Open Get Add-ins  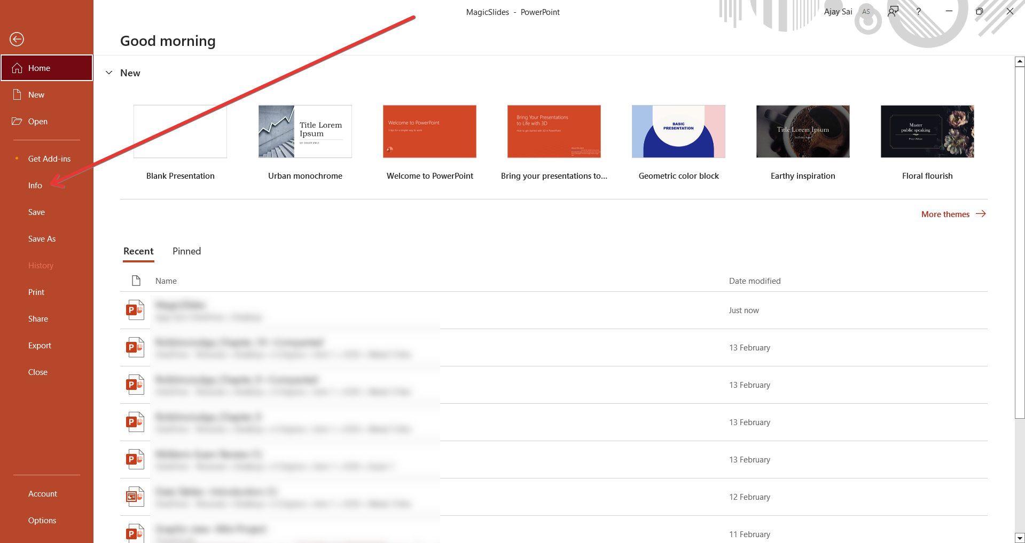coord(46,158)
